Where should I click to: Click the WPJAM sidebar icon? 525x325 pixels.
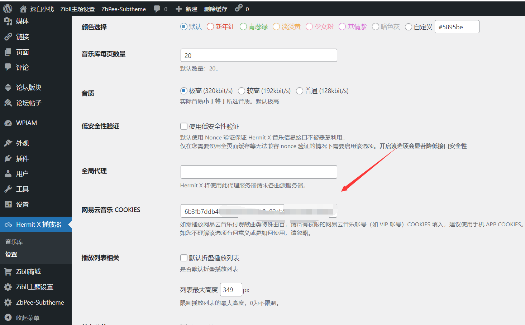[7, 122]
